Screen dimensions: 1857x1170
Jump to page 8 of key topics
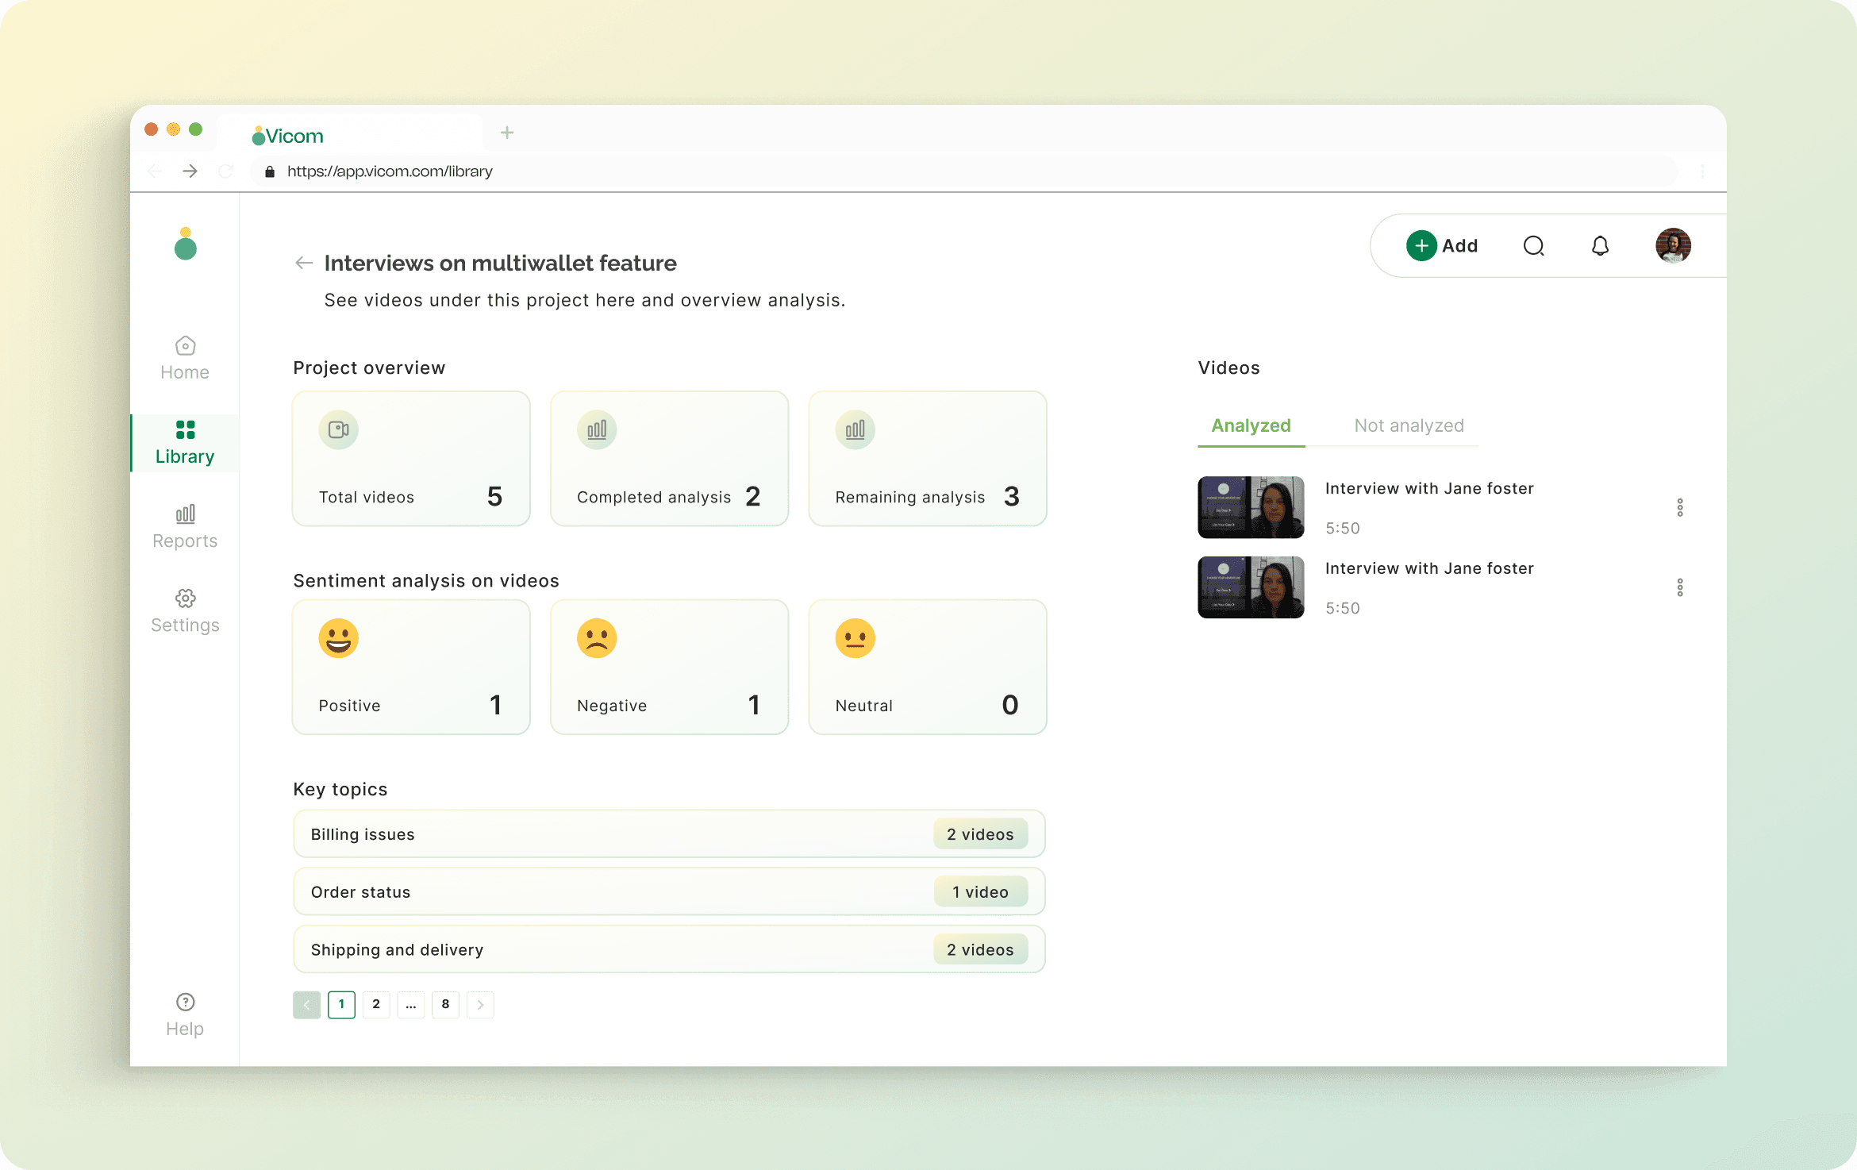coord(445,1004)
